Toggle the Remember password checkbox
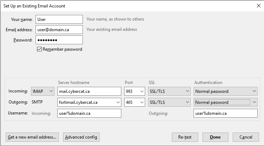264x146 pixels. tap(39, 50)
